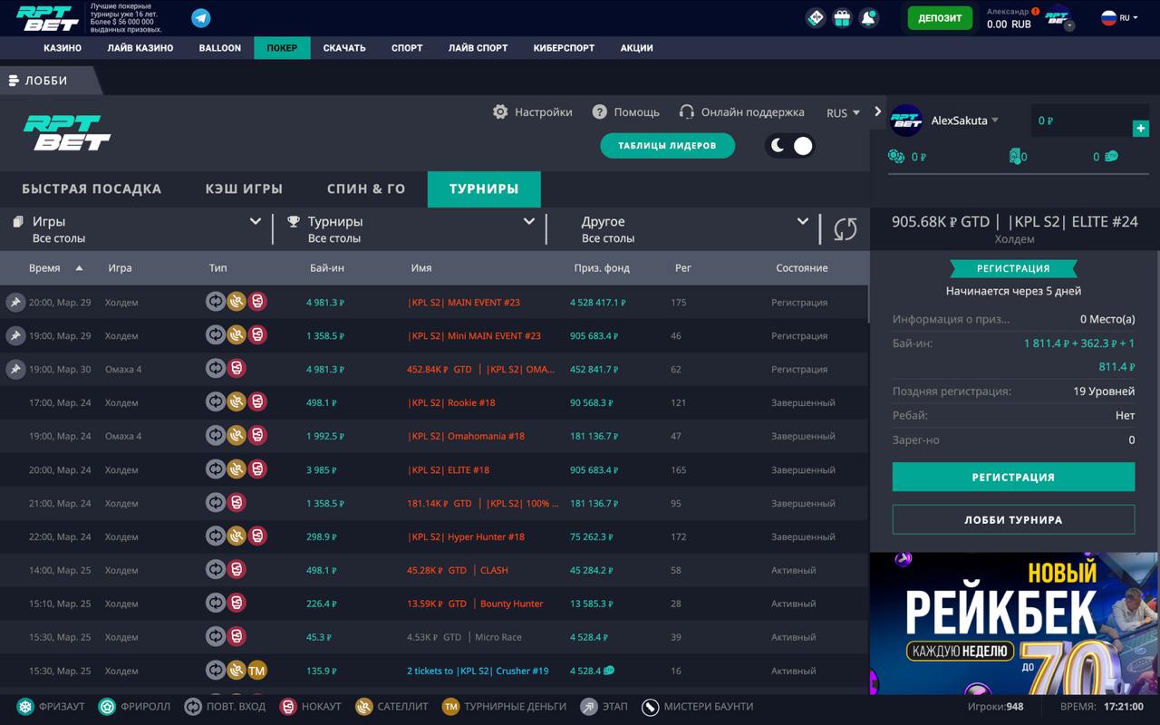
Task: Open the Sport menu item
Action: (x=407, y=48)
